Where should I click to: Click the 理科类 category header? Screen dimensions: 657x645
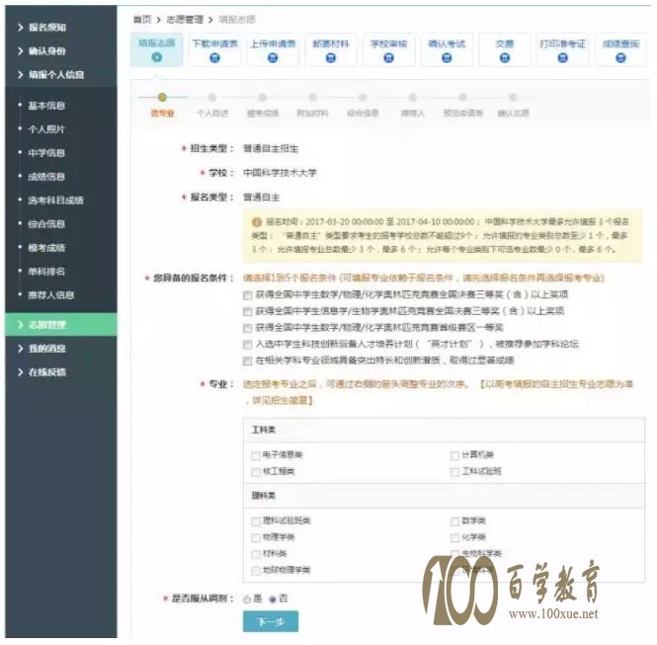[x=444, y=496]
